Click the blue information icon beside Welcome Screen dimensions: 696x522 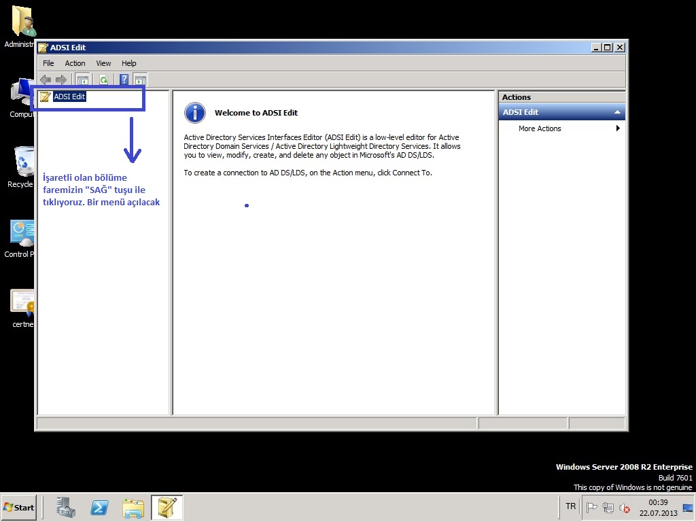(195, 113)
